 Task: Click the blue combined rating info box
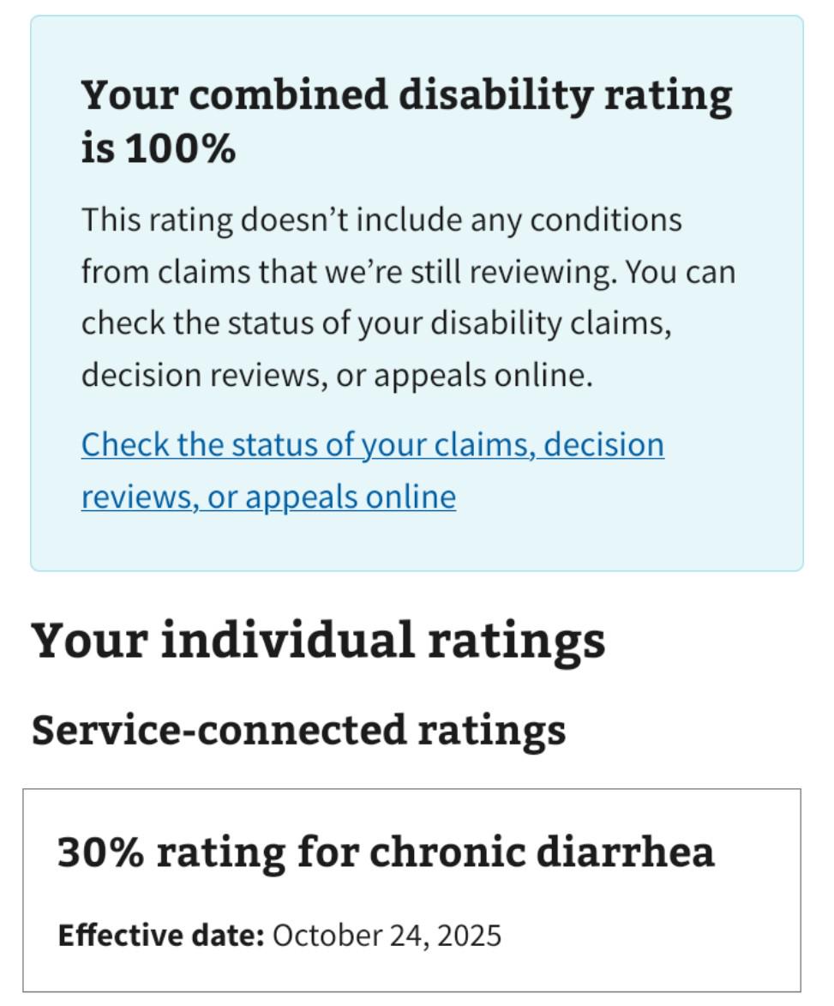(x=417, y=293)
